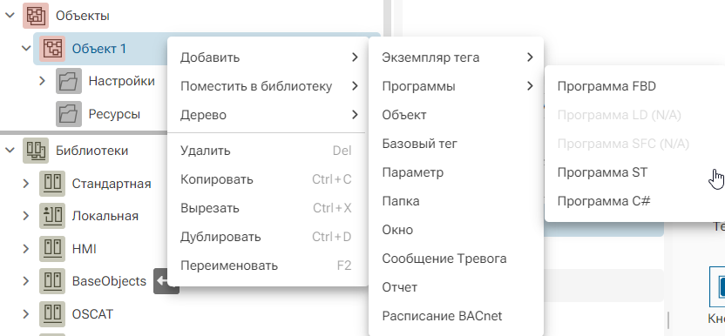The width and height of the screenshot is (725, 336).
Task: Open the Экземпляр тега submenu
Action: 456,57
